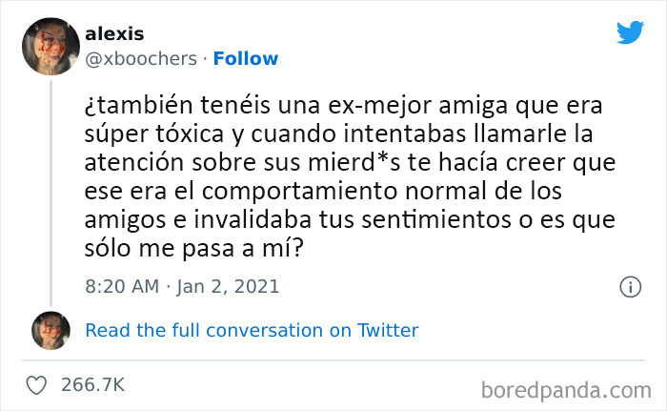Click the tweet line starting "¿también tenéis"
Viewport: 667px width, 411px height.
click(343, 103)
